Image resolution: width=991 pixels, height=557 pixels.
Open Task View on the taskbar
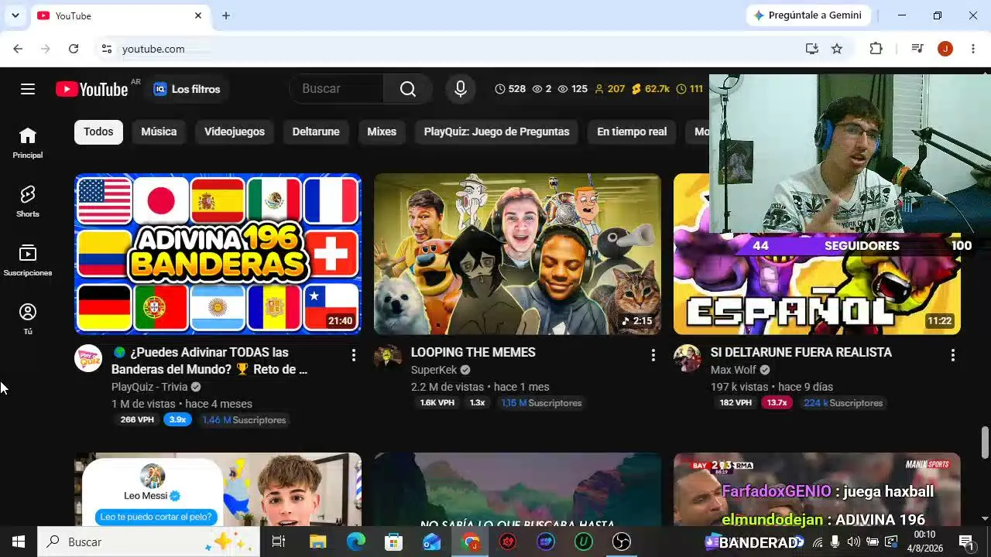(x=279, y=542)
